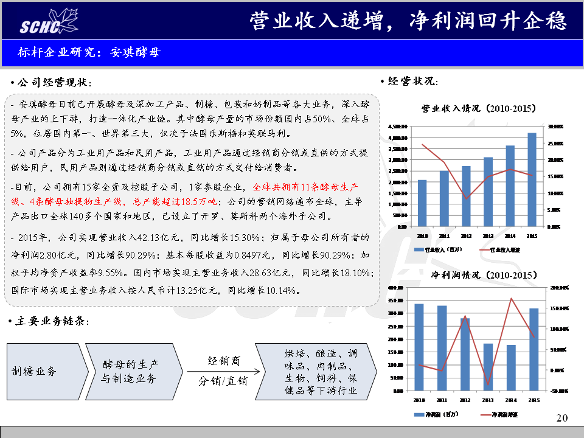Click the 2010 bar in the revenue chart
The height and width of the screenshot is (438, 584).
click(422, 203)
